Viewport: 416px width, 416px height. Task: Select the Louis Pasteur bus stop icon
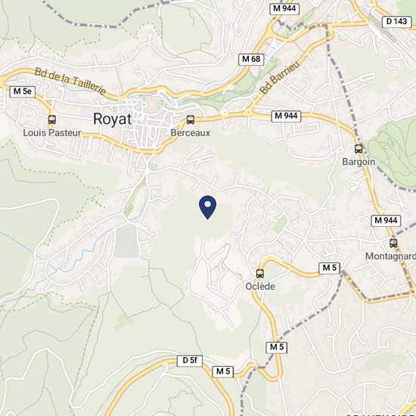[x=52, y=120]
